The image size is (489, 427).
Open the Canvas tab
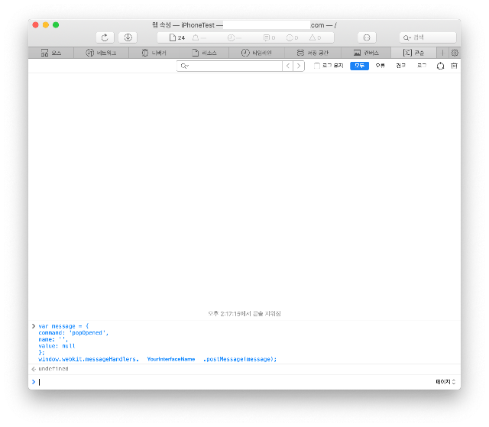[366, 53]
